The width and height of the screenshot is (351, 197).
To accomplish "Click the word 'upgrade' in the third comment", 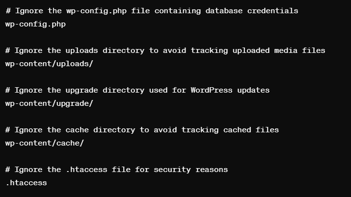I will tap(81, 91).
